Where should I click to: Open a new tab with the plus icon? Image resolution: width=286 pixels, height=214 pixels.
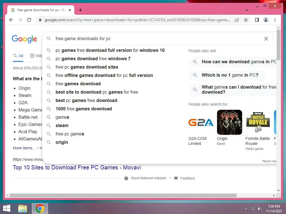coord(80,10)
